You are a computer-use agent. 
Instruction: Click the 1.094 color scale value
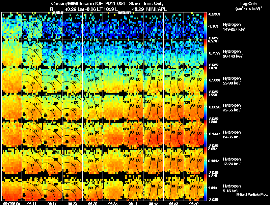(213, 188)
